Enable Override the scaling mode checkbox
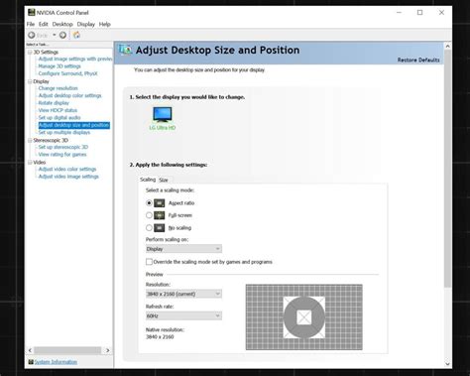This screenshot has height=376, width=470. pyautogui.click(x=149, y=262)
